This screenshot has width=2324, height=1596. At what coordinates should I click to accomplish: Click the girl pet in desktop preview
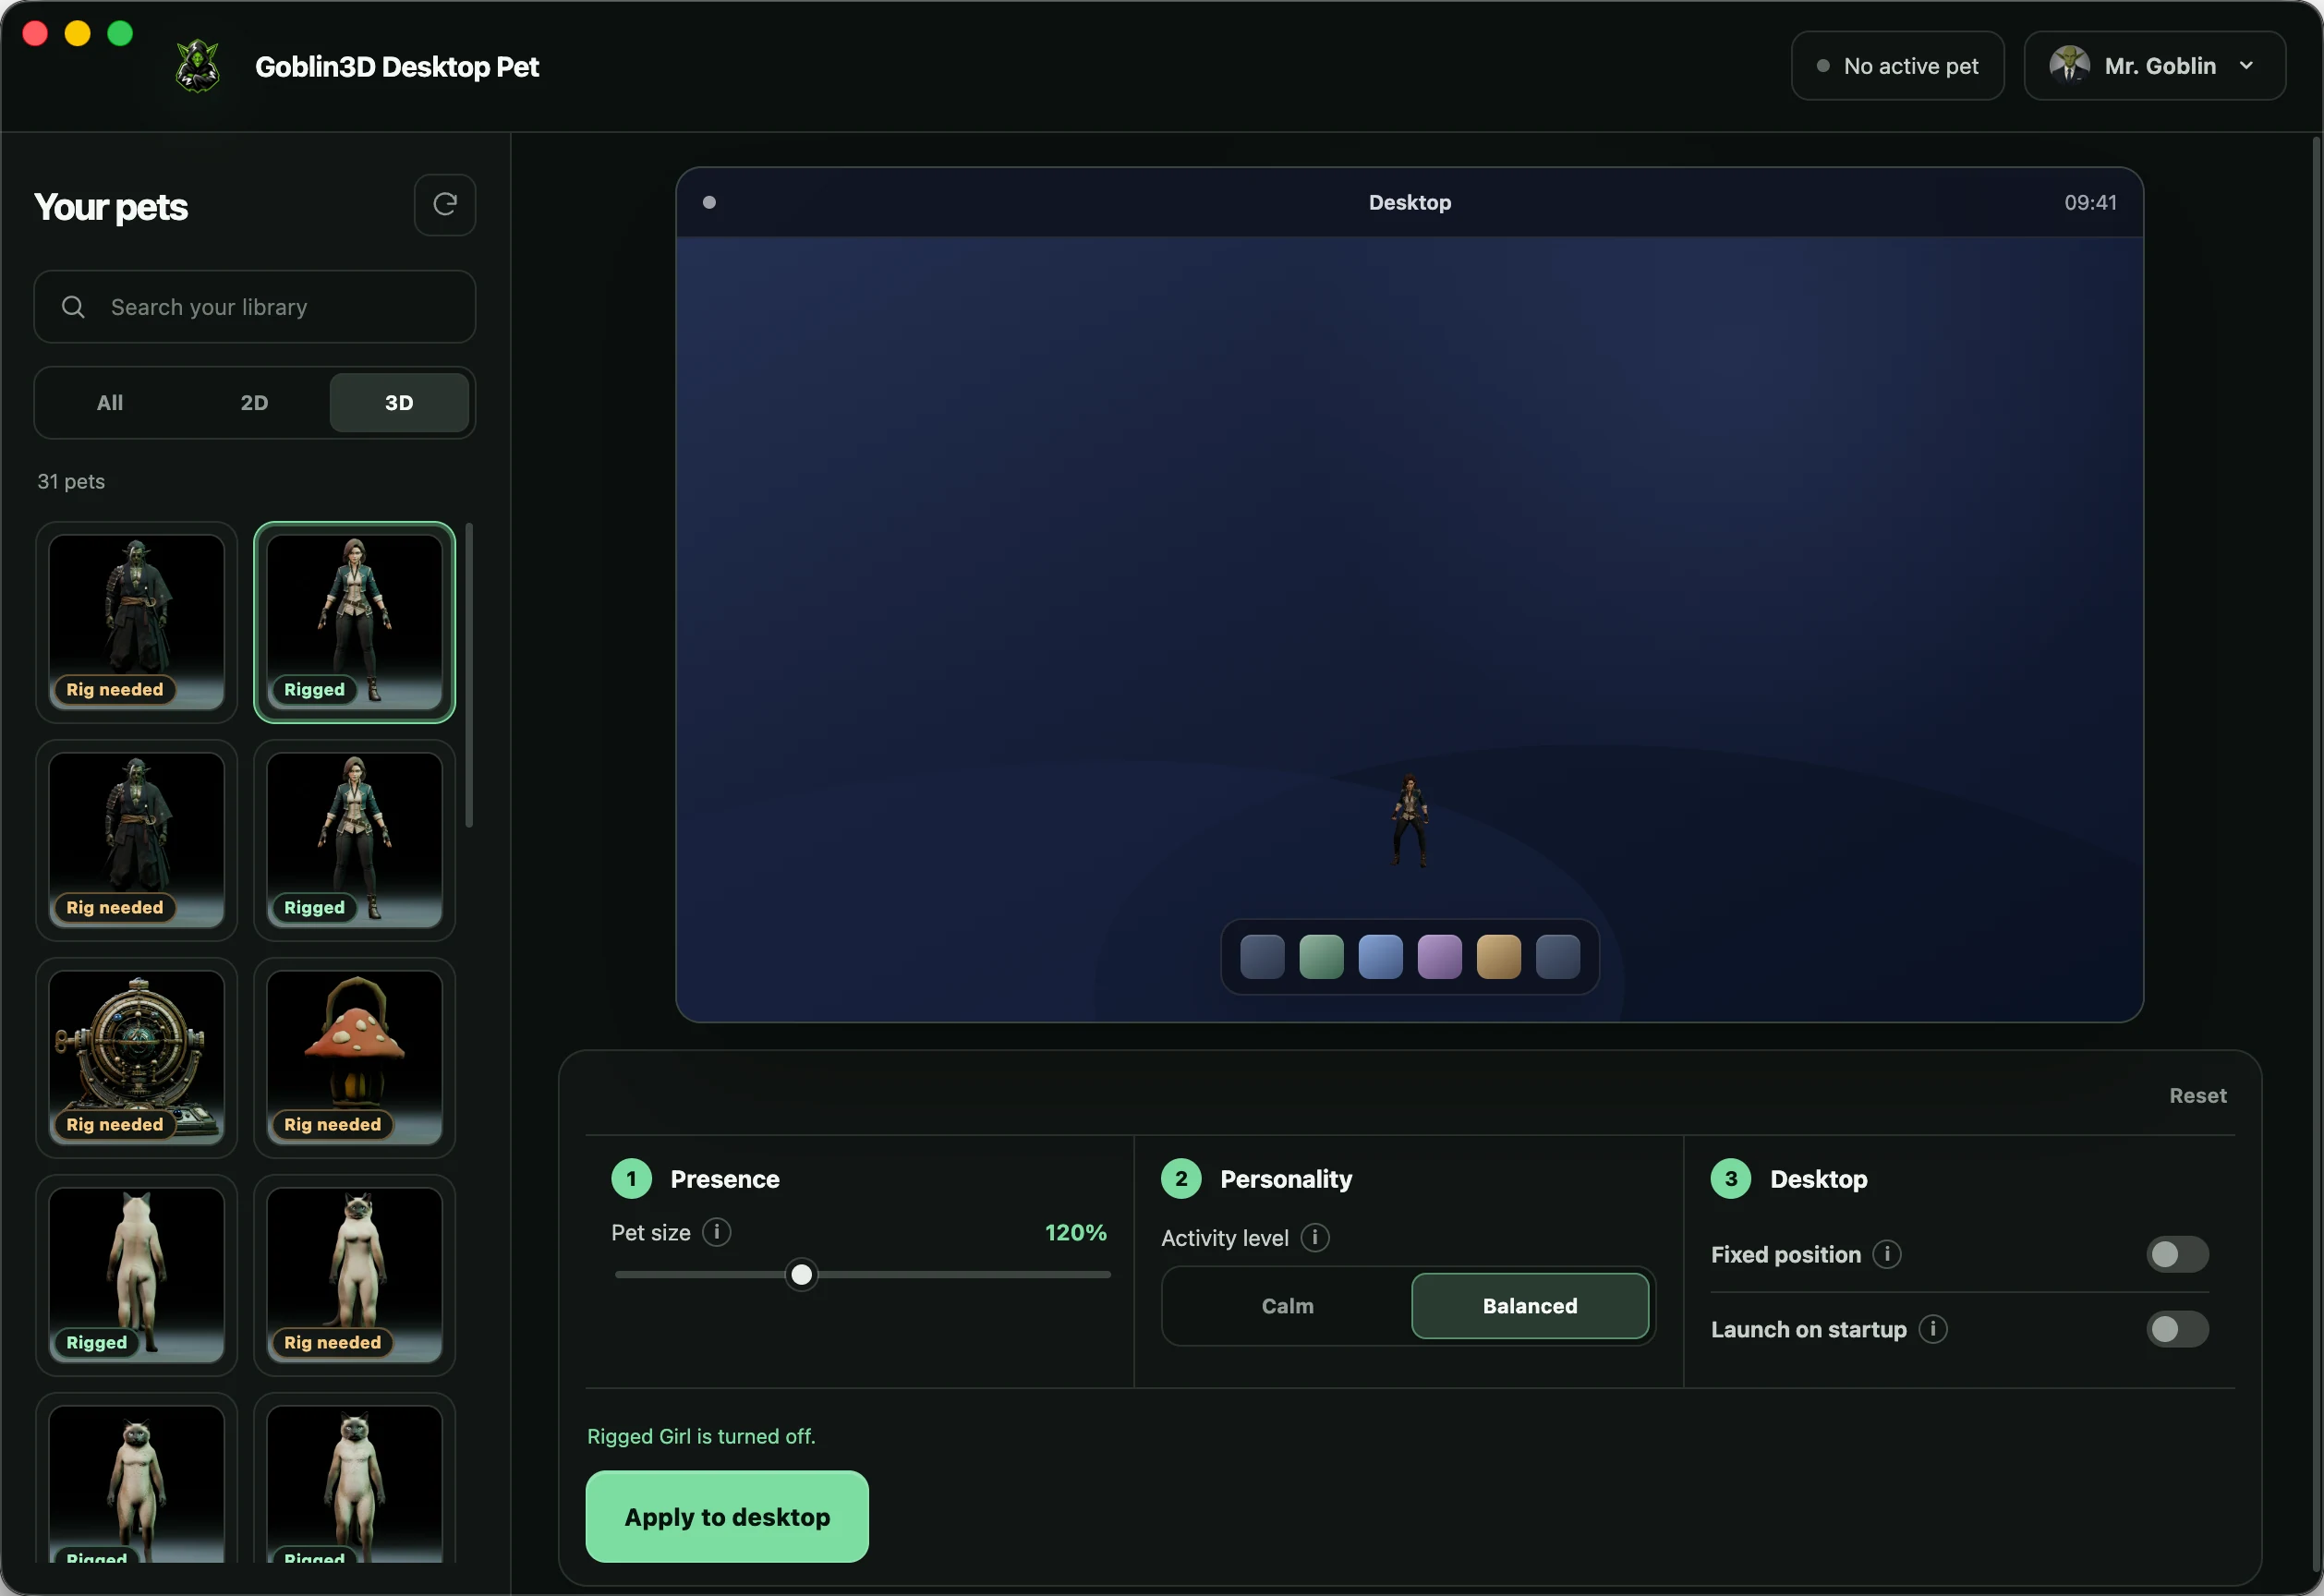point(1410,820)
